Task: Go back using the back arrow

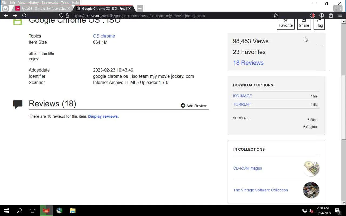Action: pyautogui.click(x=6, y=15)
